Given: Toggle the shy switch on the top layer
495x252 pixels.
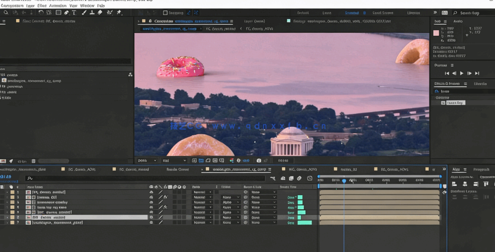Looking at the screenshot, I should pyautogui.click(x=151, y=192).
